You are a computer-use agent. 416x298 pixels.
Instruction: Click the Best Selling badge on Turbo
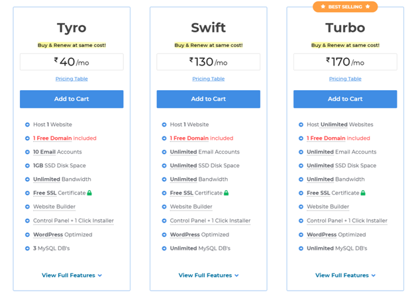pos(345,7)
